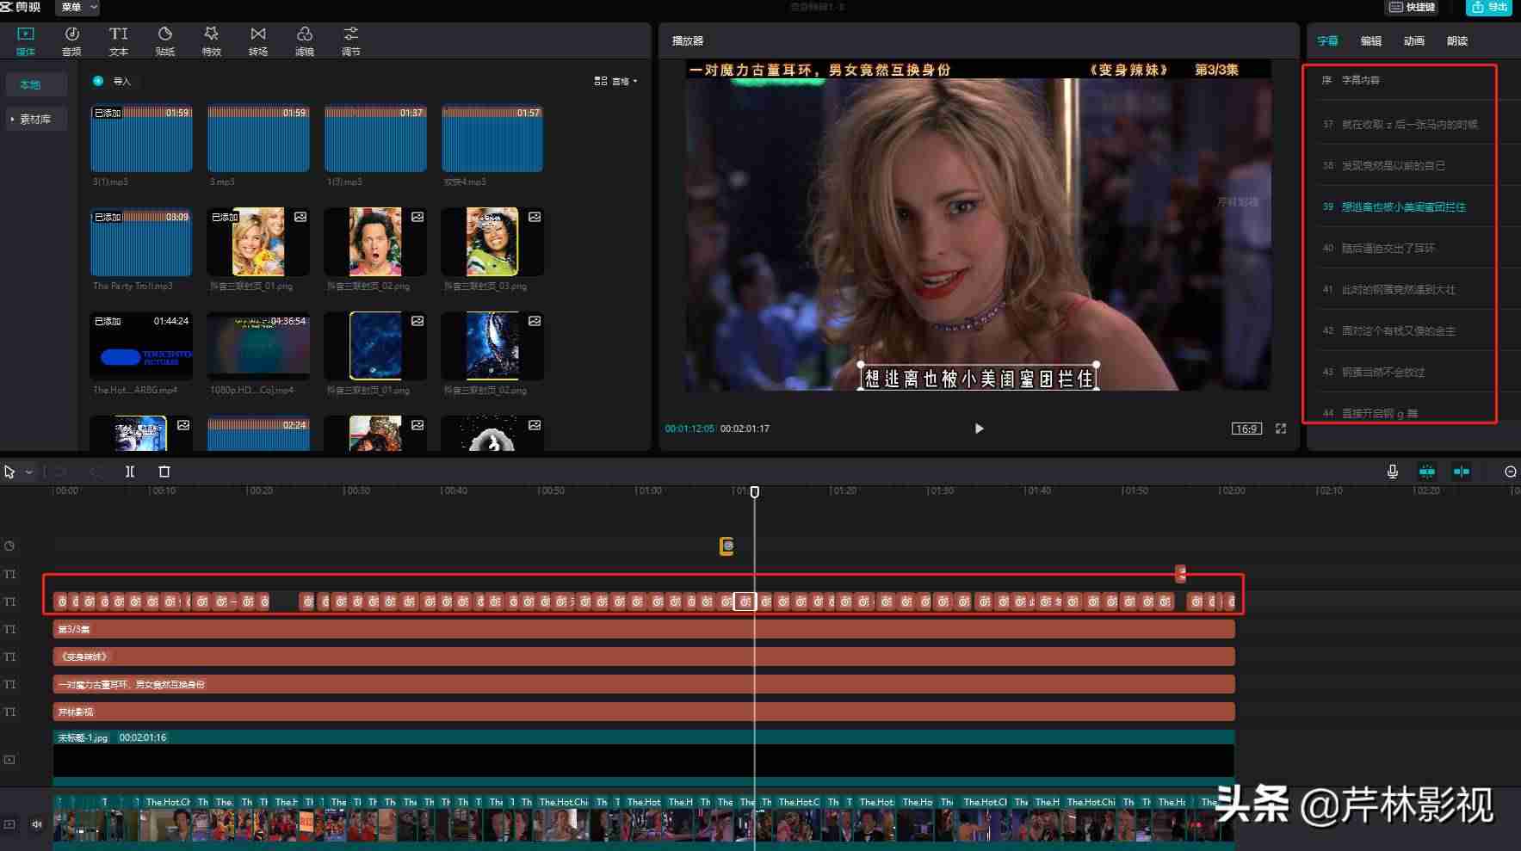
Task: Click the microphone record voiceover icon
Action: tap(1393, 472)
